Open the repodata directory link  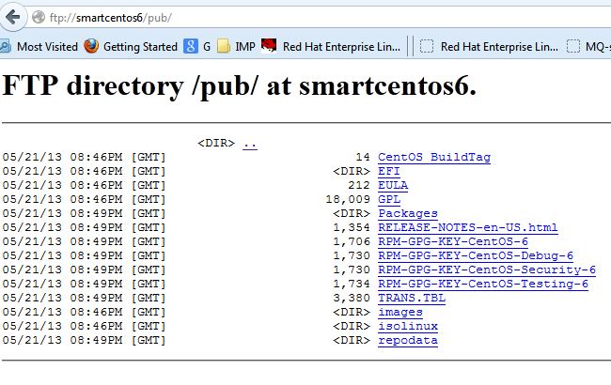coord(408,340)
